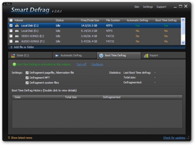Click the Boot Time Defrag column header
195x145 pixels.
tap(166, 20)
